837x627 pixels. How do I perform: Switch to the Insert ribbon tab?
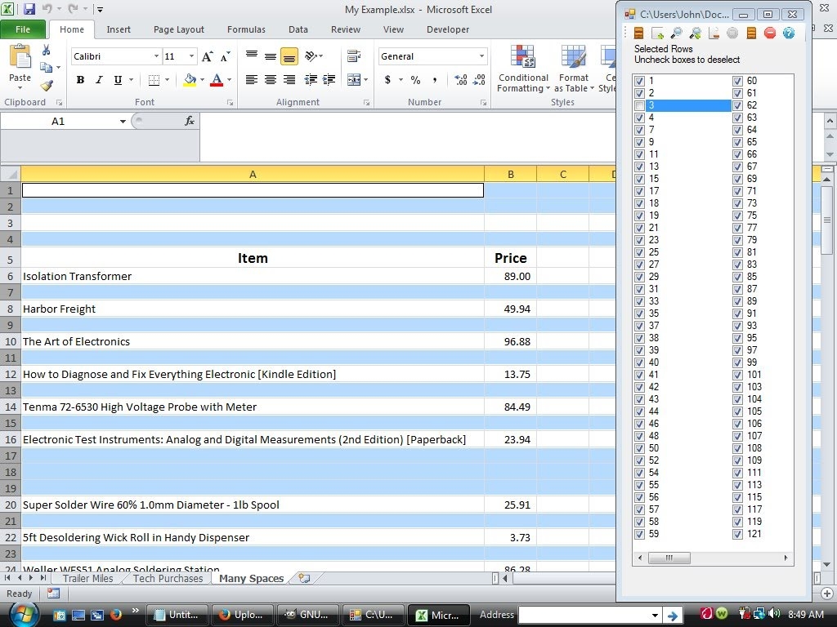[119, 29]
